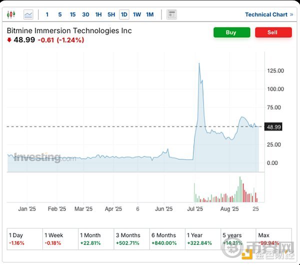The image size is (300, 265).
Task: Click the Jan '25 date label
Action: [27, 208]
